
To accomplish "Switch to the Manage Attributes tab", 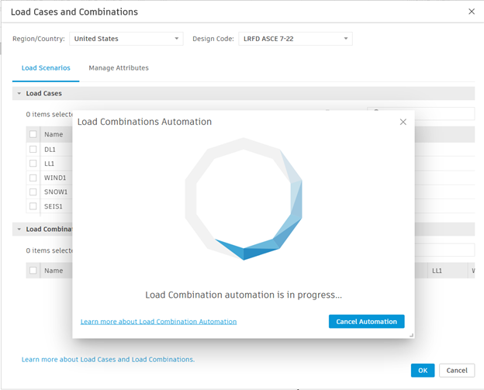I will [x=119, y=68].
